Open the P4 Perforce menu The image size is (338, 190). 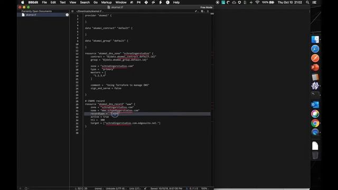(x=138, y=2)
